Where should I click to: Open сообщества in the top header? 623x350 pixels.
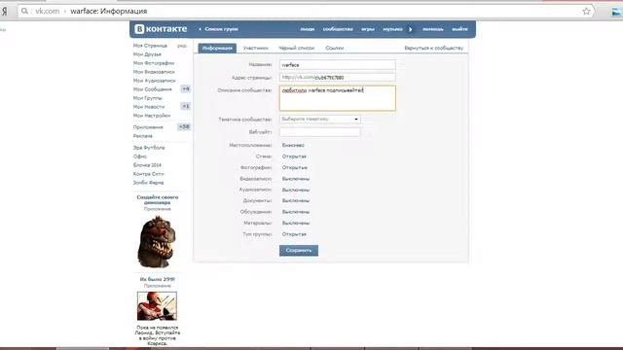(338, 29)
